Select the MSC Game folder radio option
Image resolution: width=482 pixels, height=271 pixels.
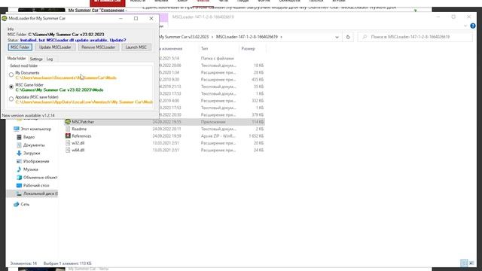coord(11,87)
